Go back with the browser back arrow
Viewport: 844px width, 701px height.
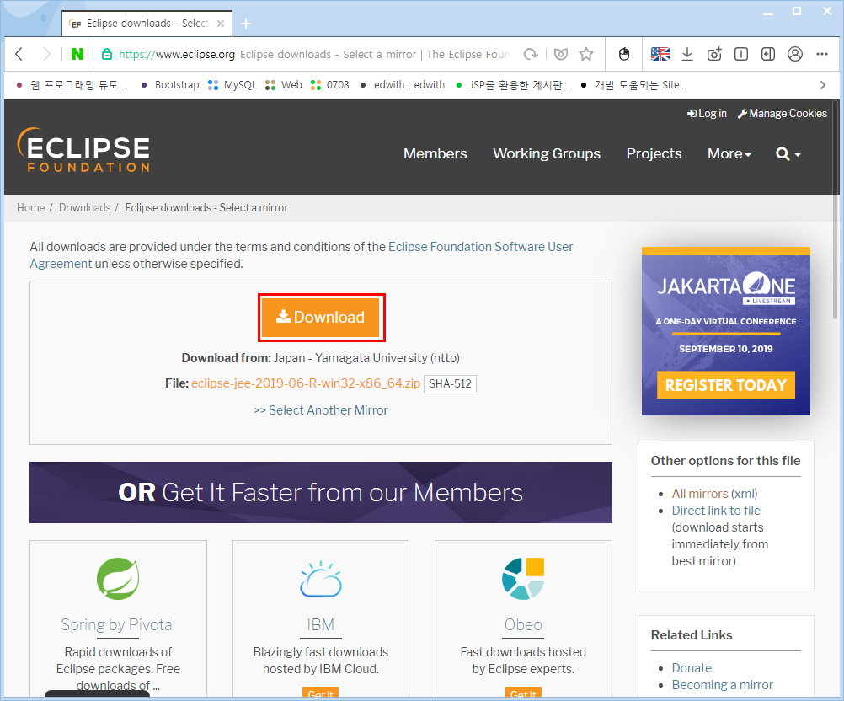(19, 54)
